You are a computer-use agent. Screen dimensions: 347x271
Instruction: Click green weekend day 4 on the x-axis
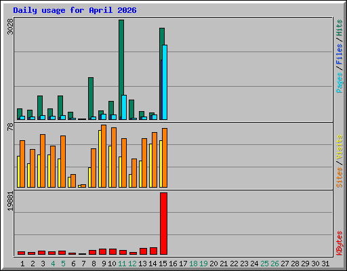tap(53, 264)
